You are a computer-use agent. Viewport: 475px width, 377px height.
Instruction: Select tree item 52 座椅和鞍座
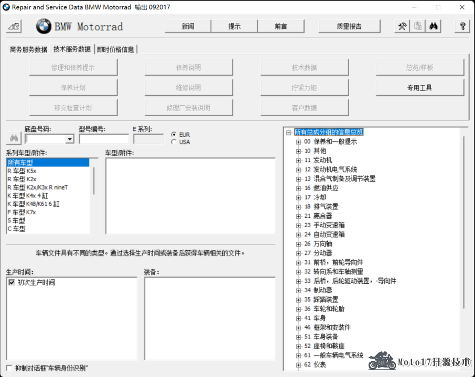click(325, 346)
